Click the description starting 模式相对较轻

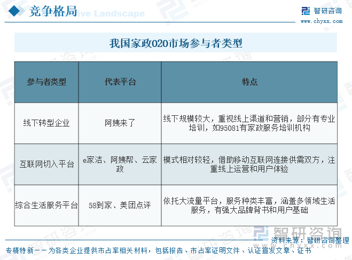coord(249,164)
